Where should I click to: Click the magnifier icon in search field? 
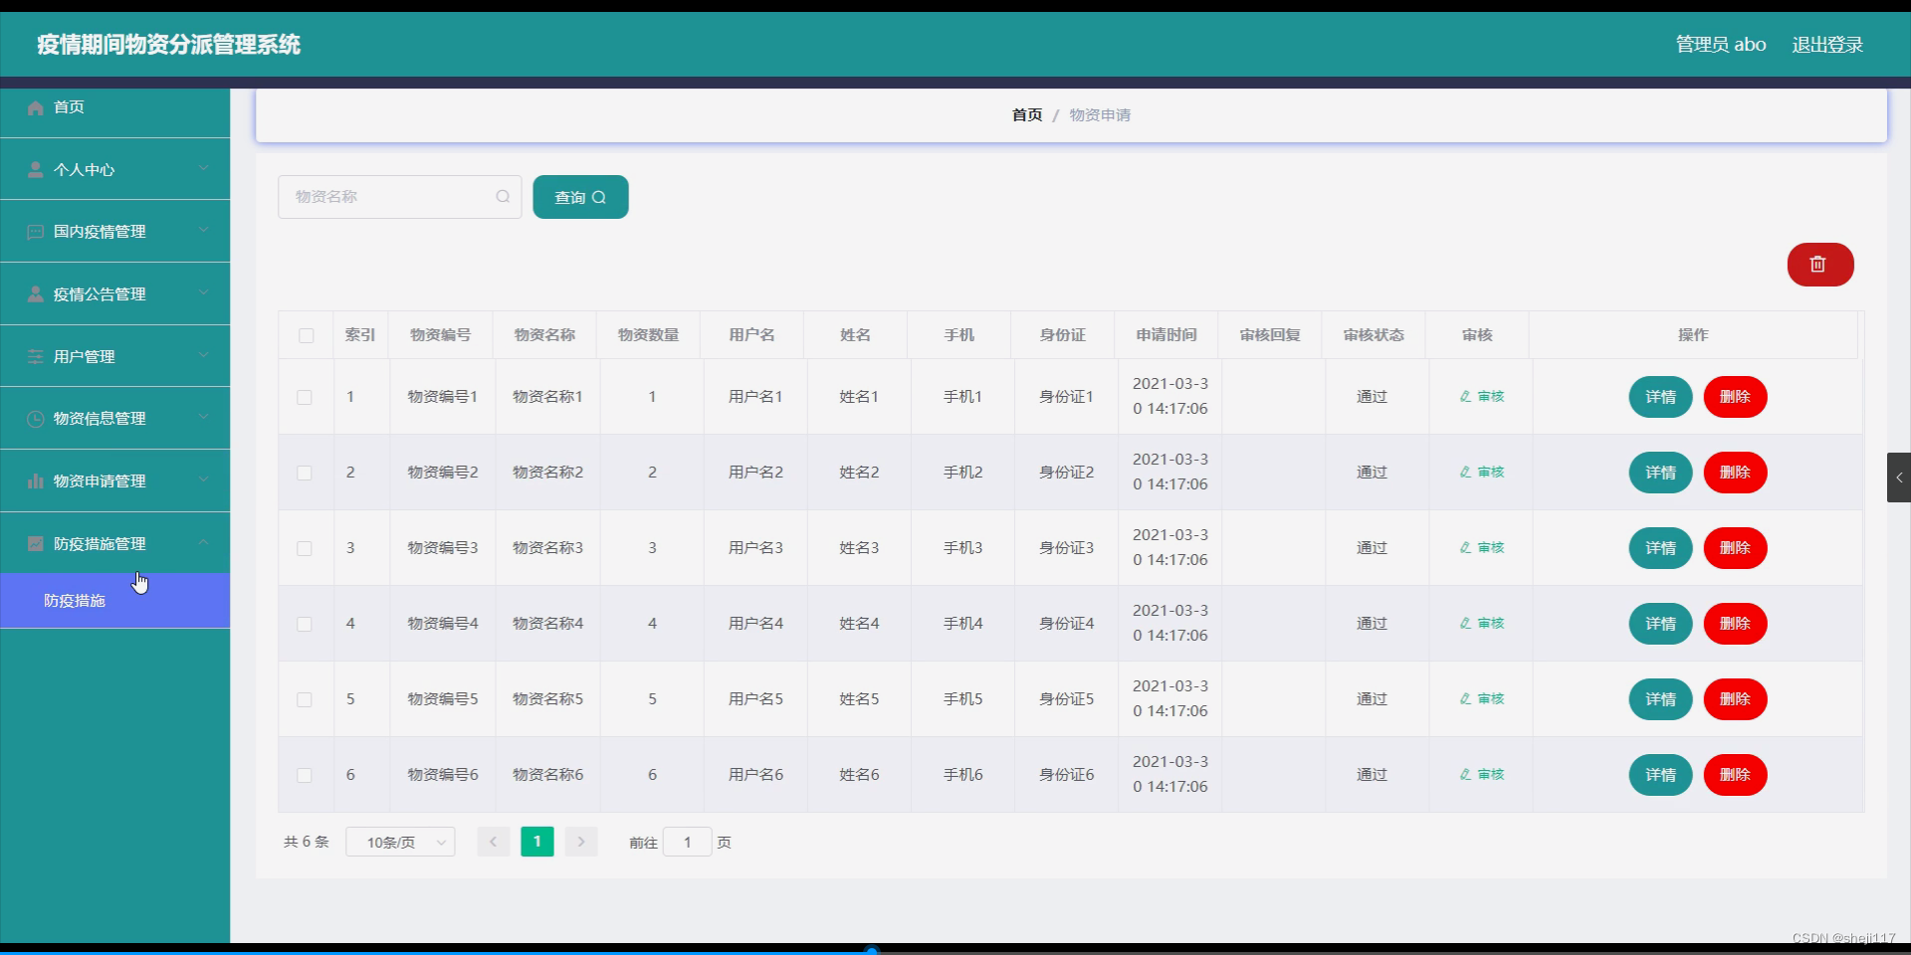(x=503, y=197)
